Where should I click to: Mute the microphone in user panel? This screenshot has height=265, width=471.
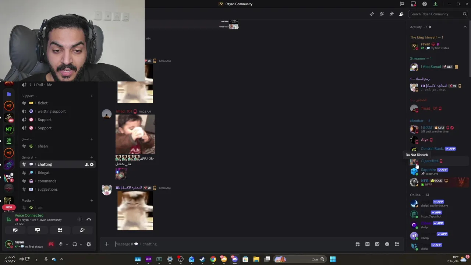pos(61,244)
